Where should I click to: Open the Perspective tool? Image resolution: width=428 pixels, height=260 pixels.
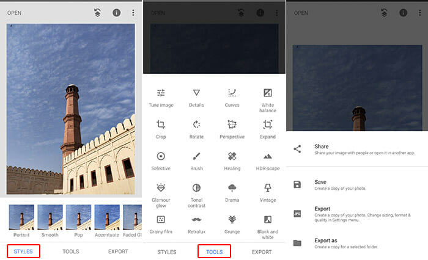pos(232,128)
